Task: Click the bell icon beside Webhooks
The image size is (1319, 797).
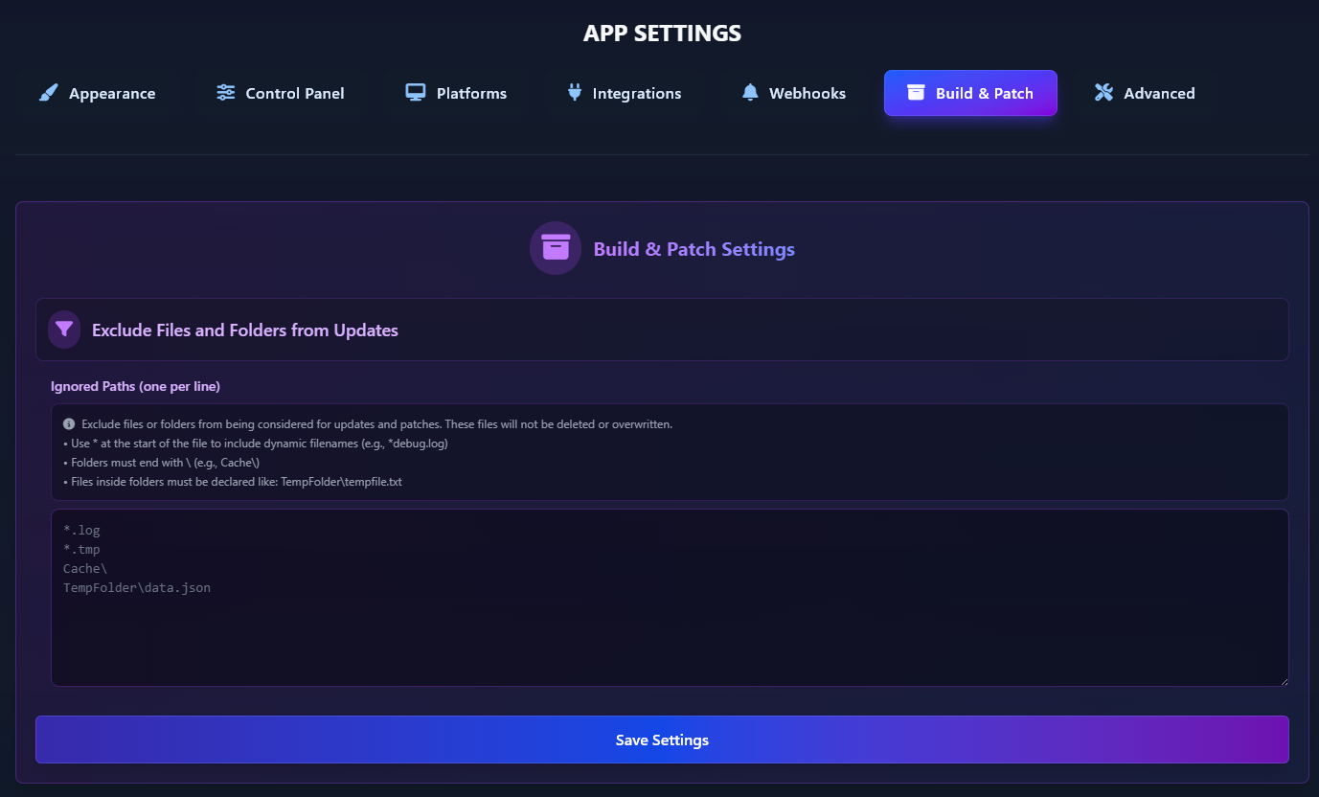Action: [750, 93]
